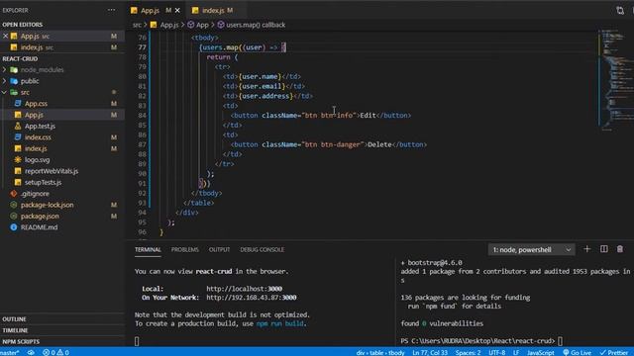The width and height of the screenshot is (634, 356).
Task: Click index.js file in src folder
Action: point(36,149)
